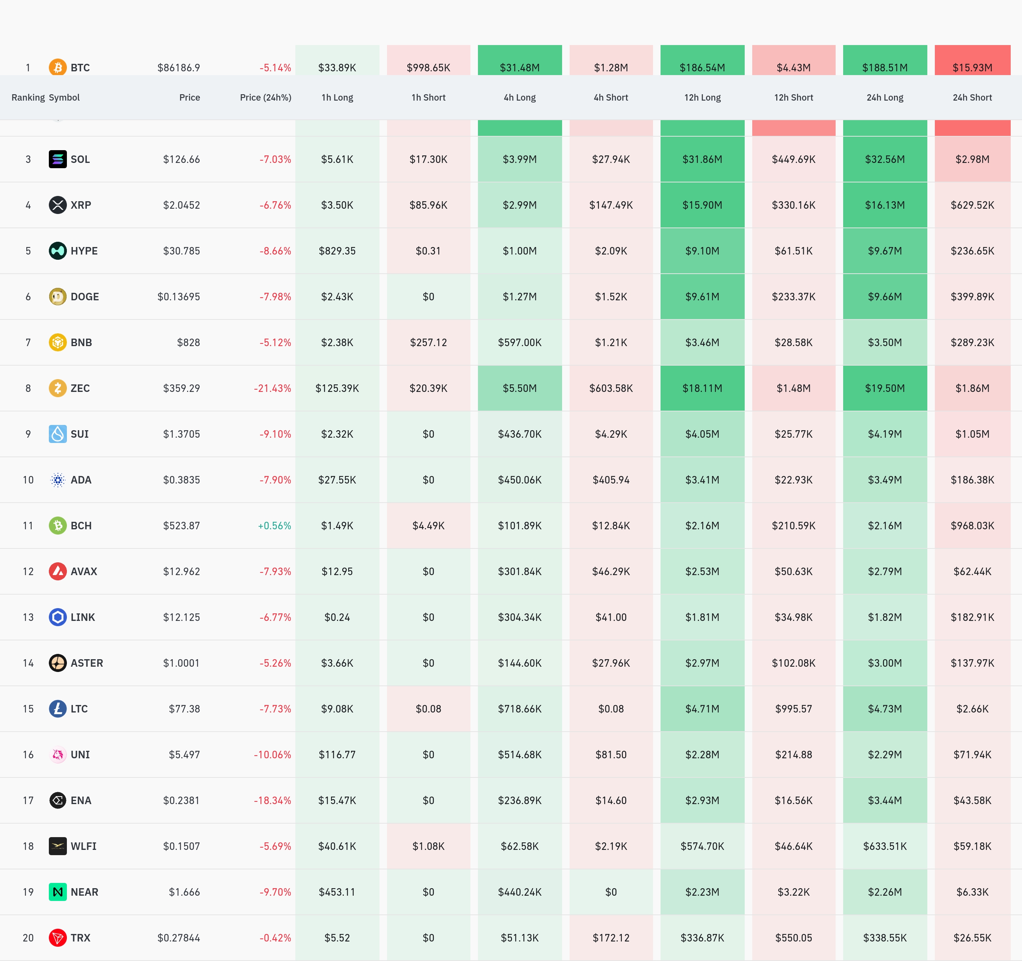Sort table by Ranking header
Viewport: 1022px width, 961px height.
28,98
